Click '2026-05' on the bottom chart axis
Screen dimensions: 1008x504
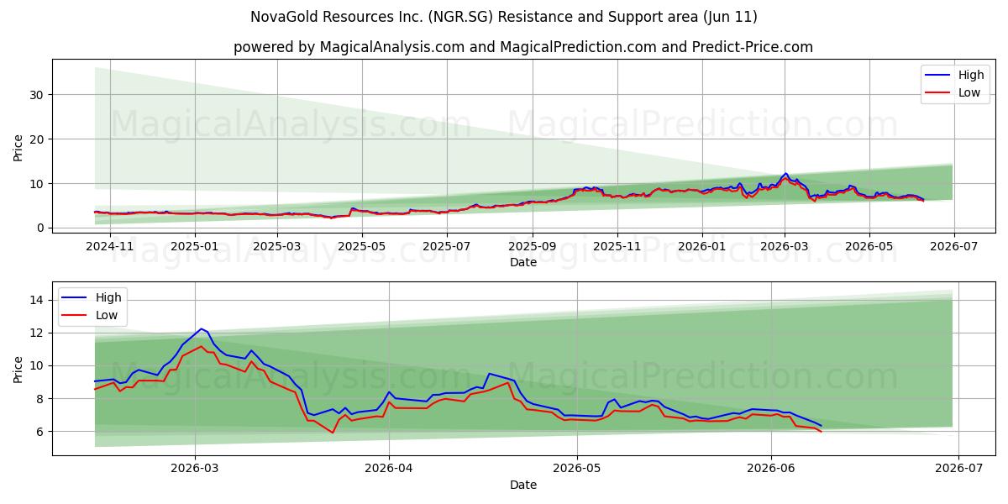(x=577, y=469)
